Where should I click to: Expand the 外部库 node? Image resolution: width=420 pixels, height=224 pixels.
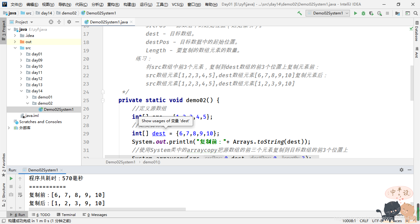[x=9, y=128]
